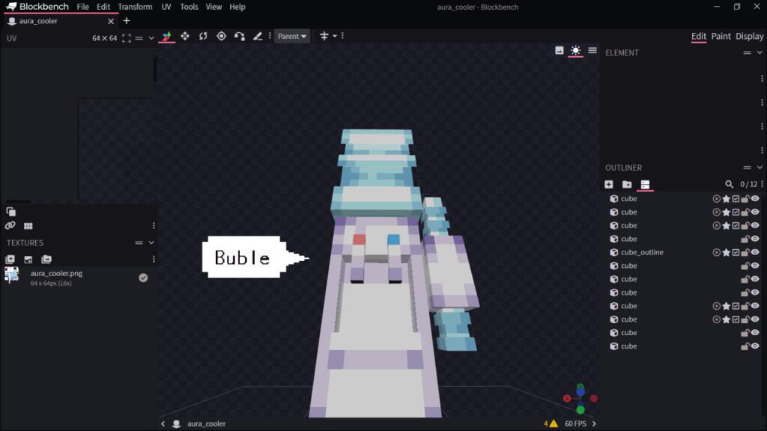Open the Outliner search icon
Viewport: 767px width, 431px height.
729,184
